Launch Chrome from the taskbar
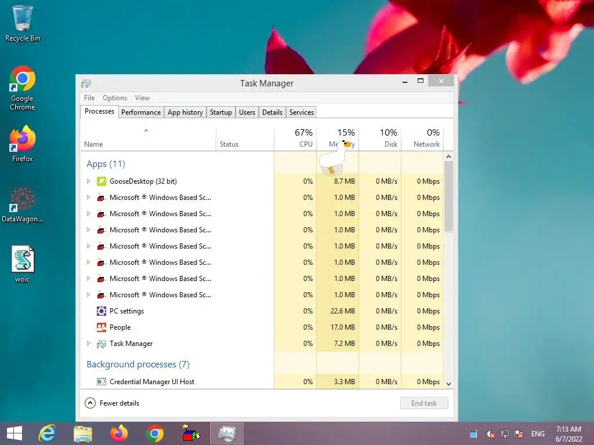 pos(154,433)
